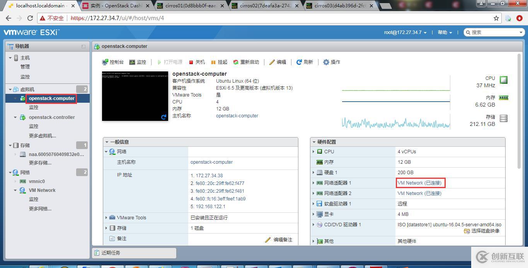Collapse openstack-controller tree node arrow
The width and height of the screenshot is (528, 268).
tap(15, 117)
